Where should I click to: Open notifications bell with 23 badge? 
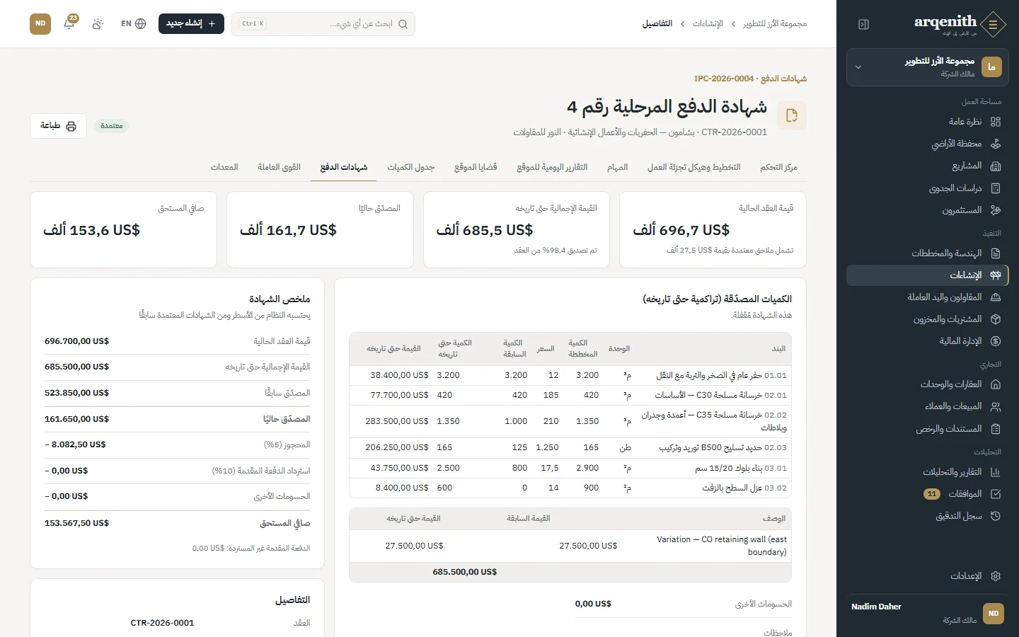[69, 23]
